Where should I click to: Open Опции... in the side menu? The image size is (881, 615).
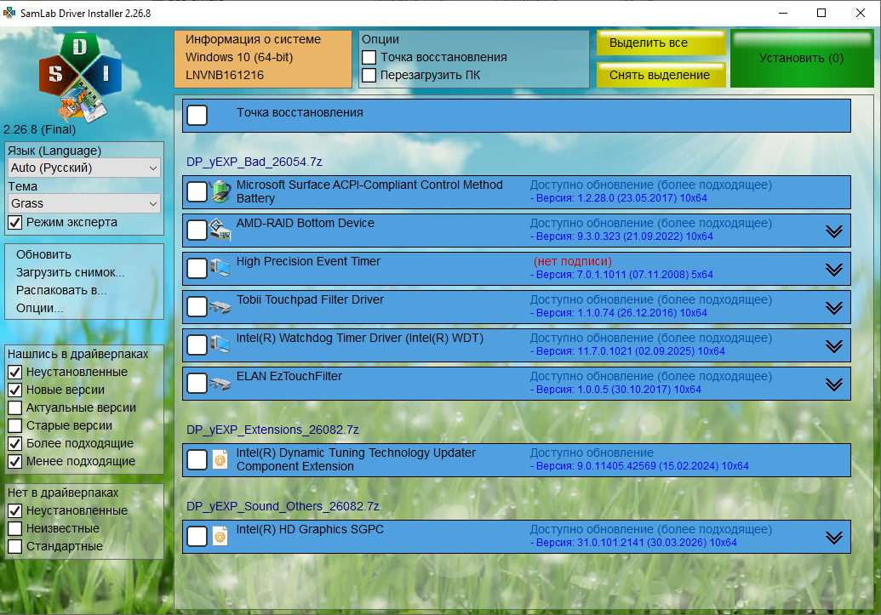[39, 308]
